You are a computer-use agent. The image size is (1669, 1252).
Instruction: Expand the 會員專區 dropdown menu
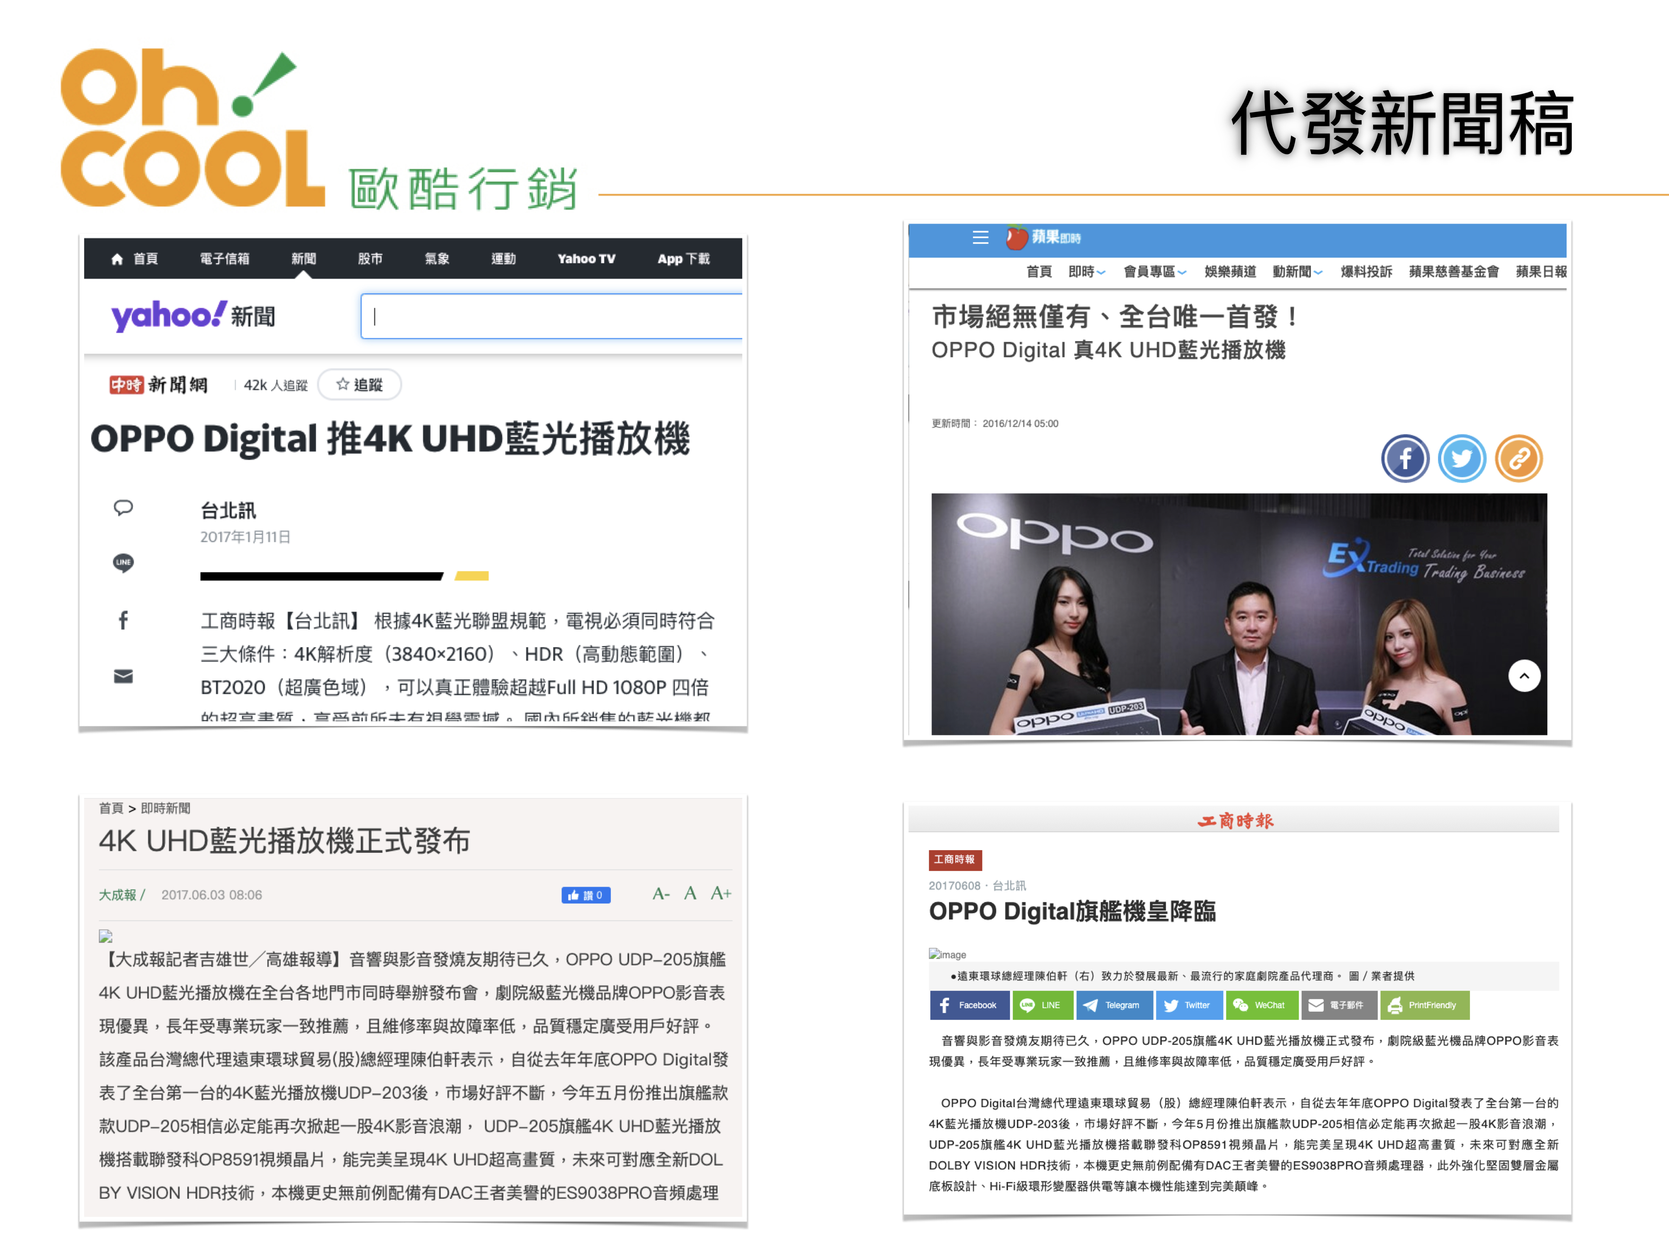pos(1154,272)
